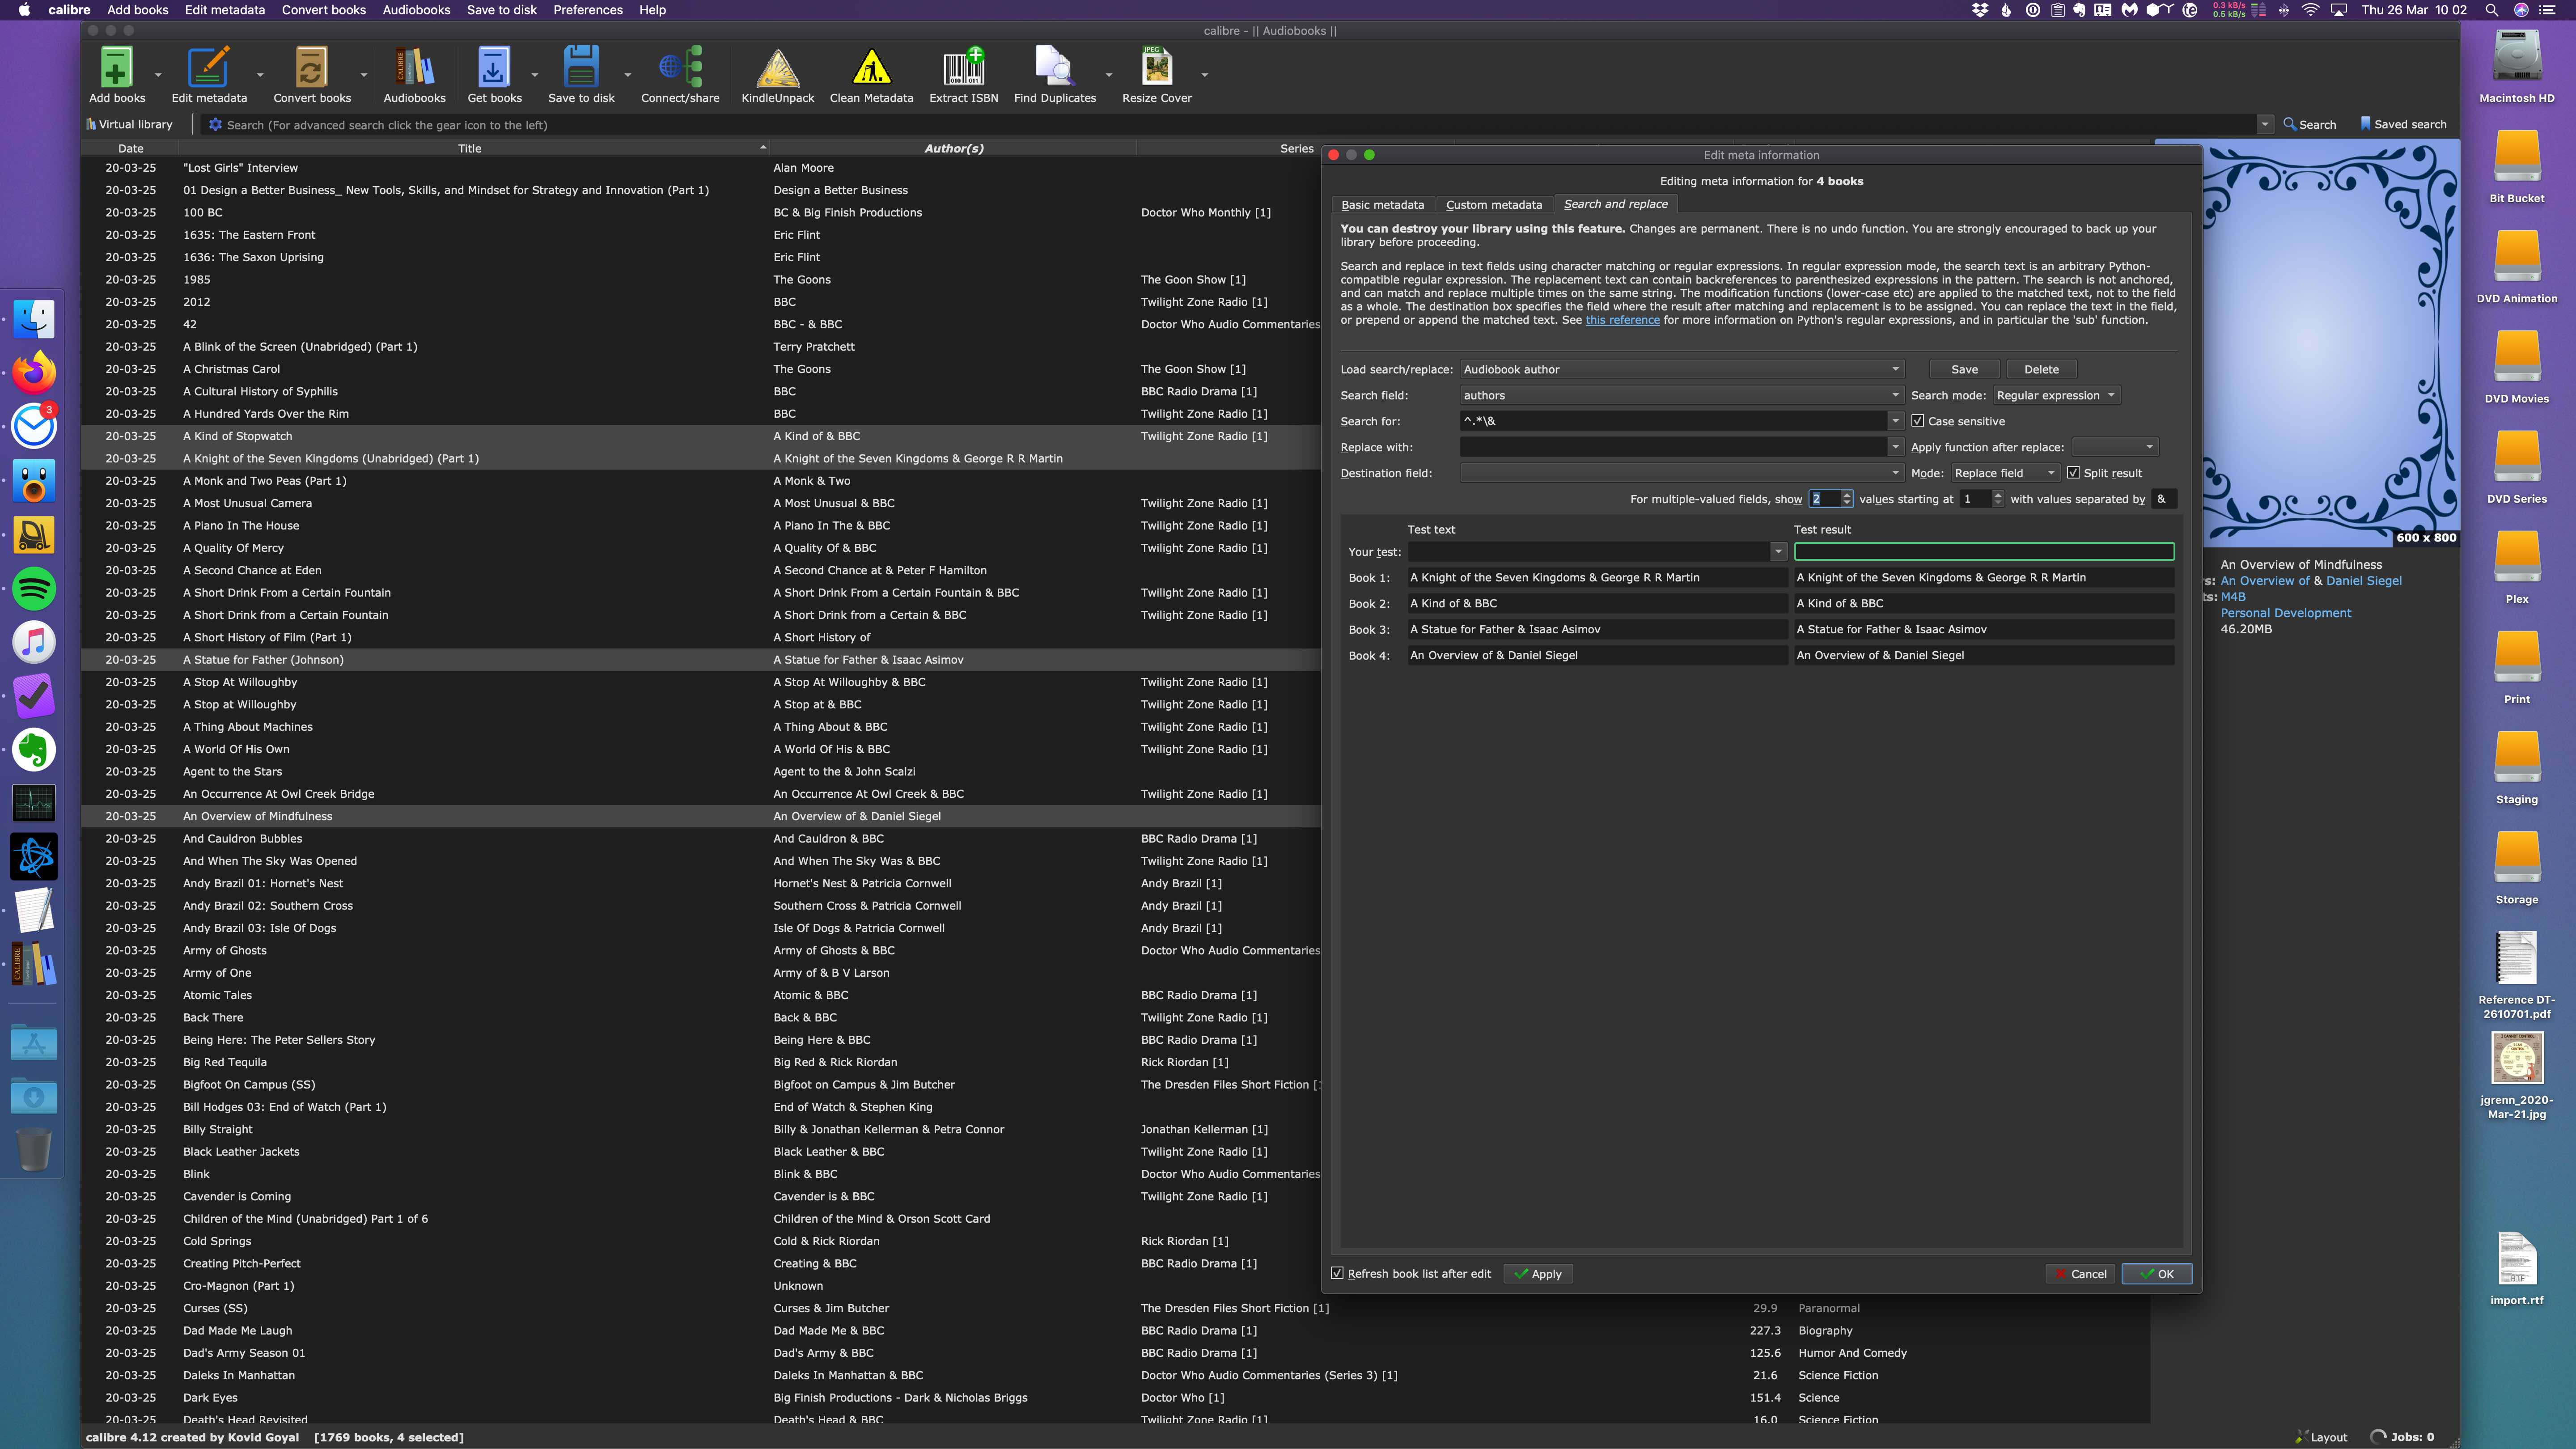Follow the 'this reference' link
The height and width of the screenshot is (1449, 2576).
[1622, 320]
